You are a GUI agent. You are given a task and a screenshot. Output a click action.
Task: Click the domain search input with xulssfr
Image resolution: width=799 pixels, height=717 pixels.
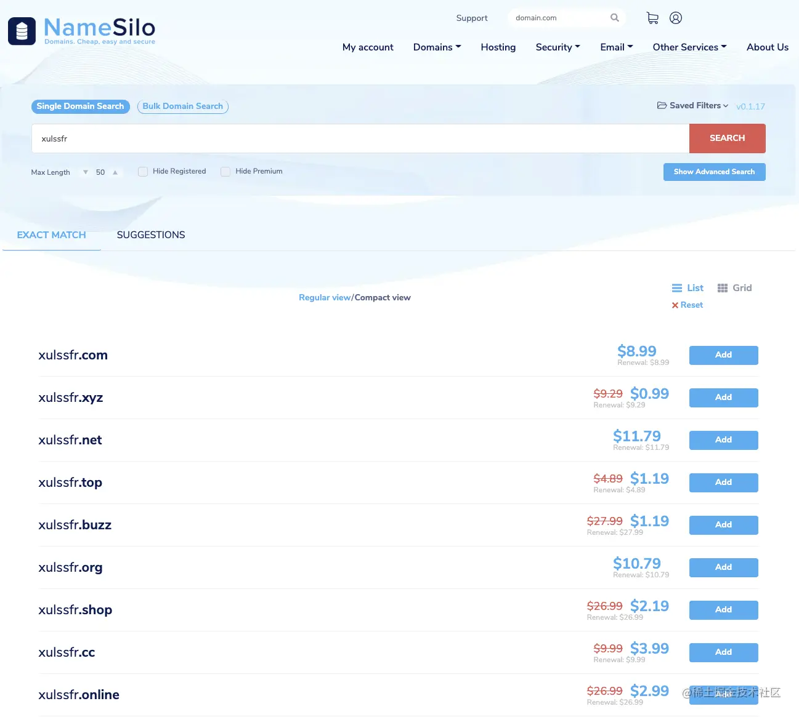point(360,138)
